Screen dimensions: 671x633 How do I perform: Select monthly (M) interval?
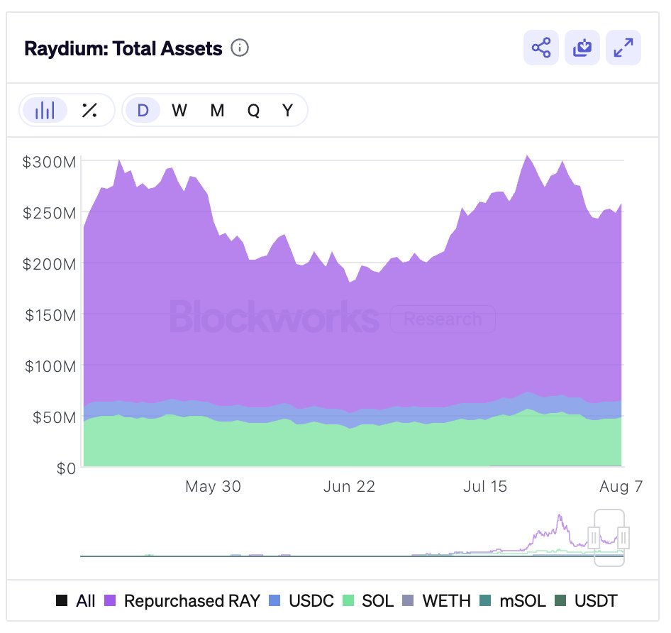click(217, 111)
